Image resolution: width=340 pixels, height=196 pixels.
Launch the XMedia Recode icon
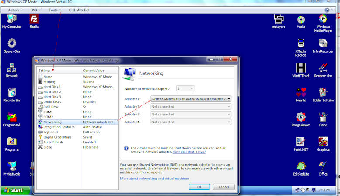301,48
